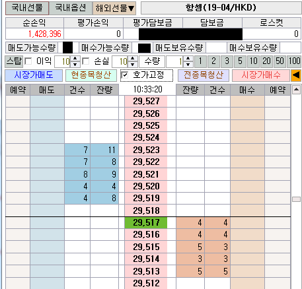302x289 pixels.
Task: Click the 시장가매수 market buy button
Action: pos(261,75)
